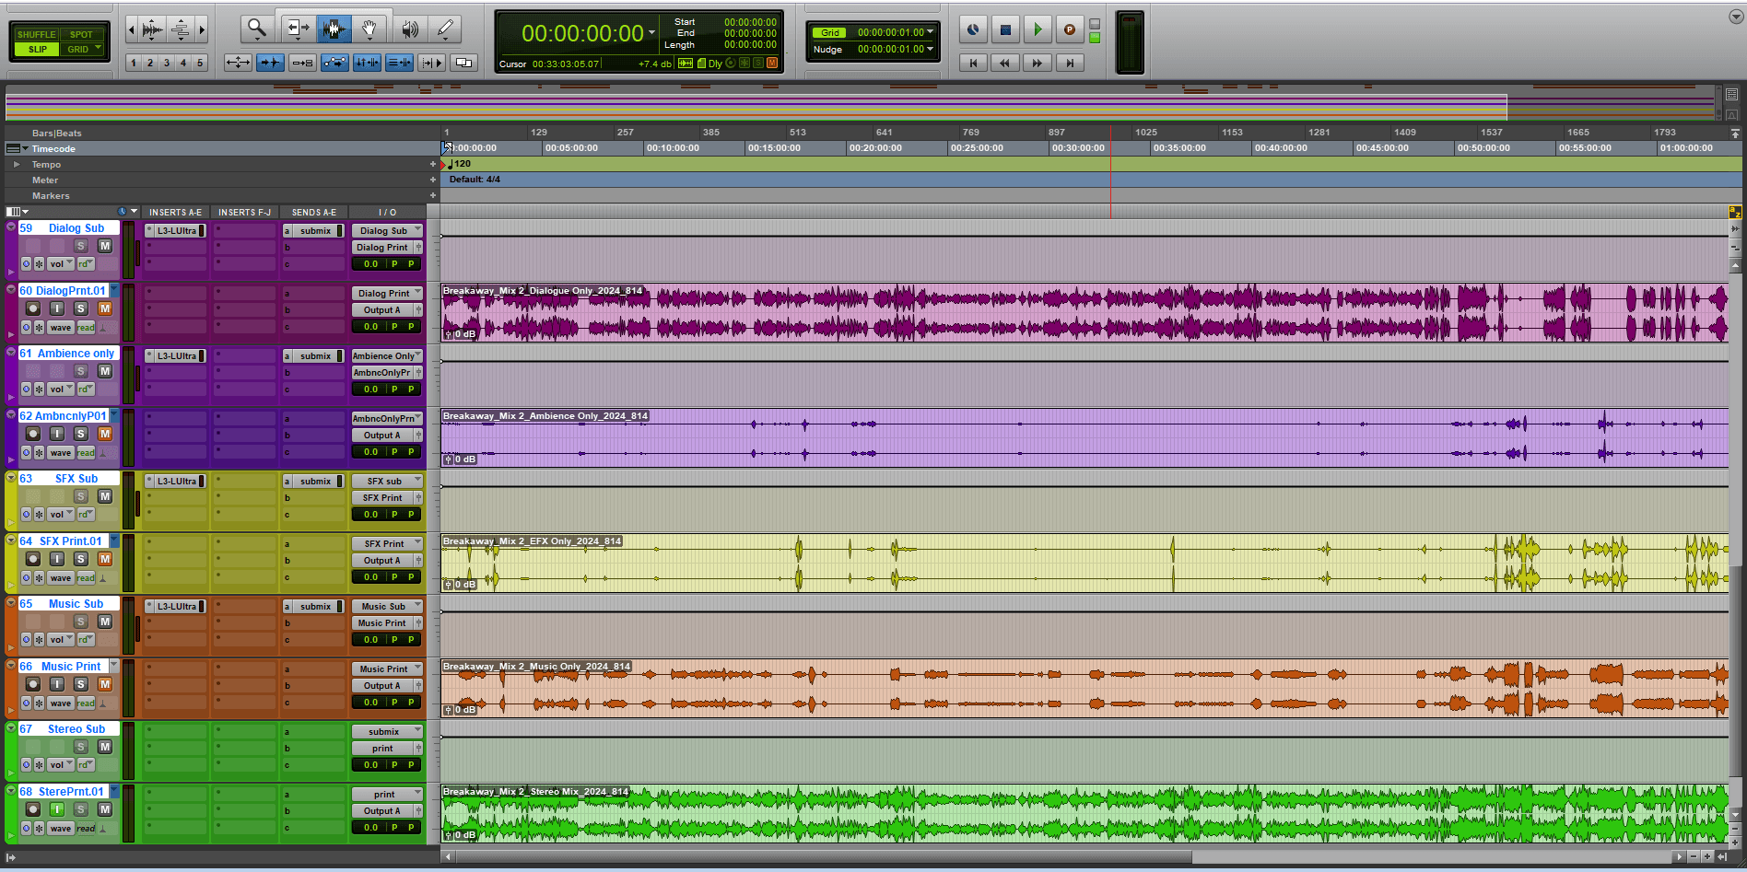Click Return to Zero transport button

tap(973, 63)
